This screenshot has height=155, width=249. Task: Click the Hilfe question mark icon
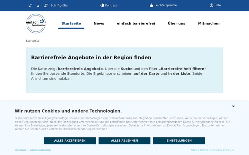coord(211,6)
